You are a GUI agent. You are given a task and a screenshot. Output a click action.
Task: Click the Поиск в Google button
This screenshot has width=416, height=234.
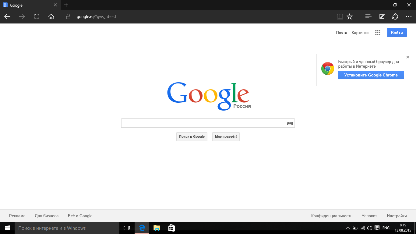coord(192,136)
